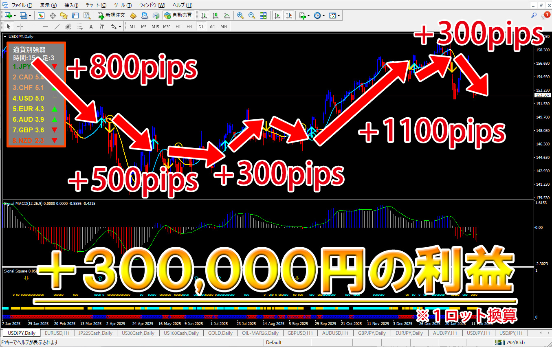Open the notification chat bubble

pos(545,15)
